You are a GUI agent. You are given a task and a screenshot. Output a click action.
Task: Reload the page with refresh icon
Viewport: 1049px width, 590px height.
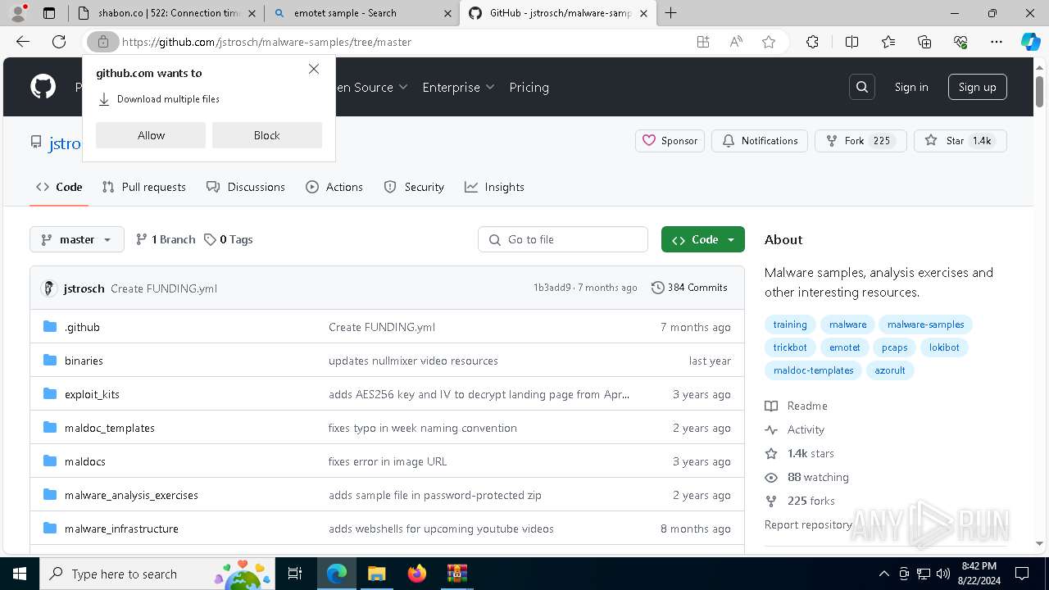pos(59,42)
